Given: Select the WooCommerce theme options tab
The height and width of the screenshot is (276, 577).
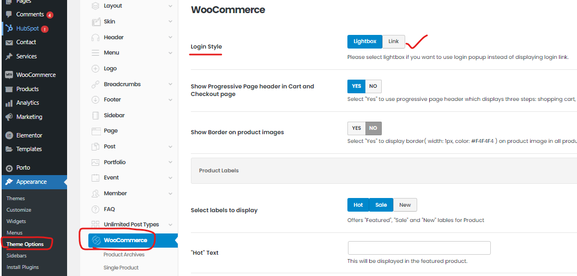Looking at the screenshot, I should (x=133, y=241).
